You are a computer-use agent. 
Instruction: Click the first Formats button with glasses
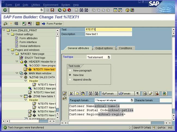coord(109,94)
